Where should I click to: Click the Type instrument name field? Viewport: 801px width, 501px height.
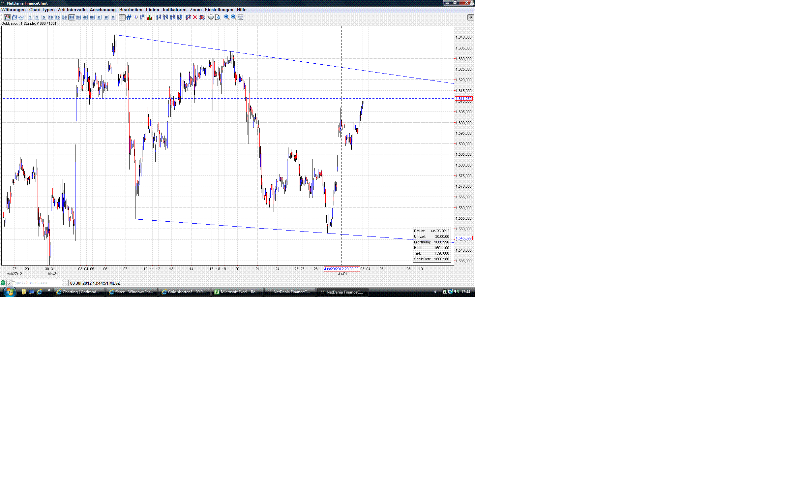pyautogui.click(x=37, y=283)
